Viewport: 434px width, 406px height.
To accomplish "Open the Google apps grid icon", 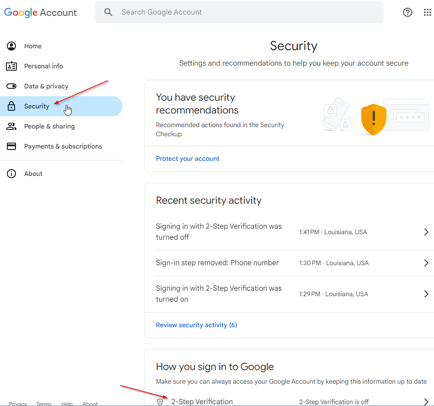I will (x=427, y=12).
